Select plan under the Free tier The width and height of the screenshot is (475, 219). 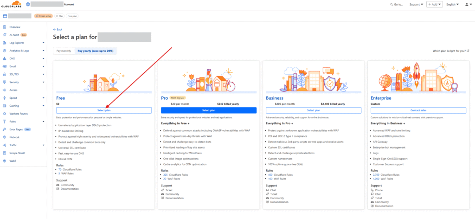[104, 110]
